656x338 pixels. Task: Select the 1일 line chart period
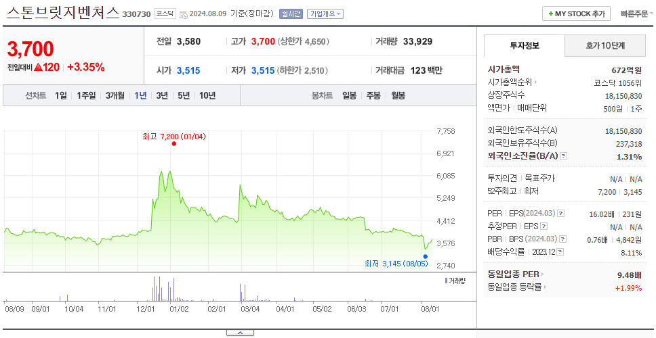[61, 95]
